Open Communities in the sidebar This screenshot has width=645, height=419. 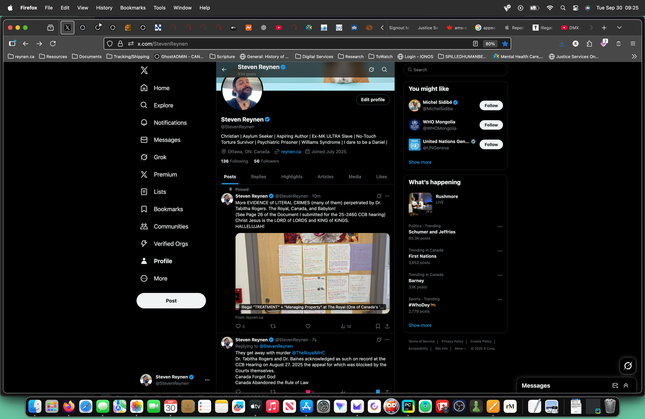171,226
